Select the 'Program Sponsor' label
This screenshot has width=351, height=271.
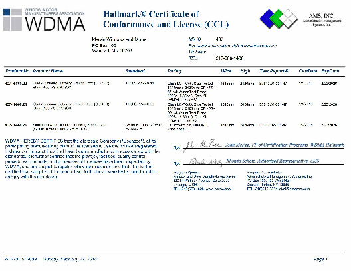coord(187,173)
